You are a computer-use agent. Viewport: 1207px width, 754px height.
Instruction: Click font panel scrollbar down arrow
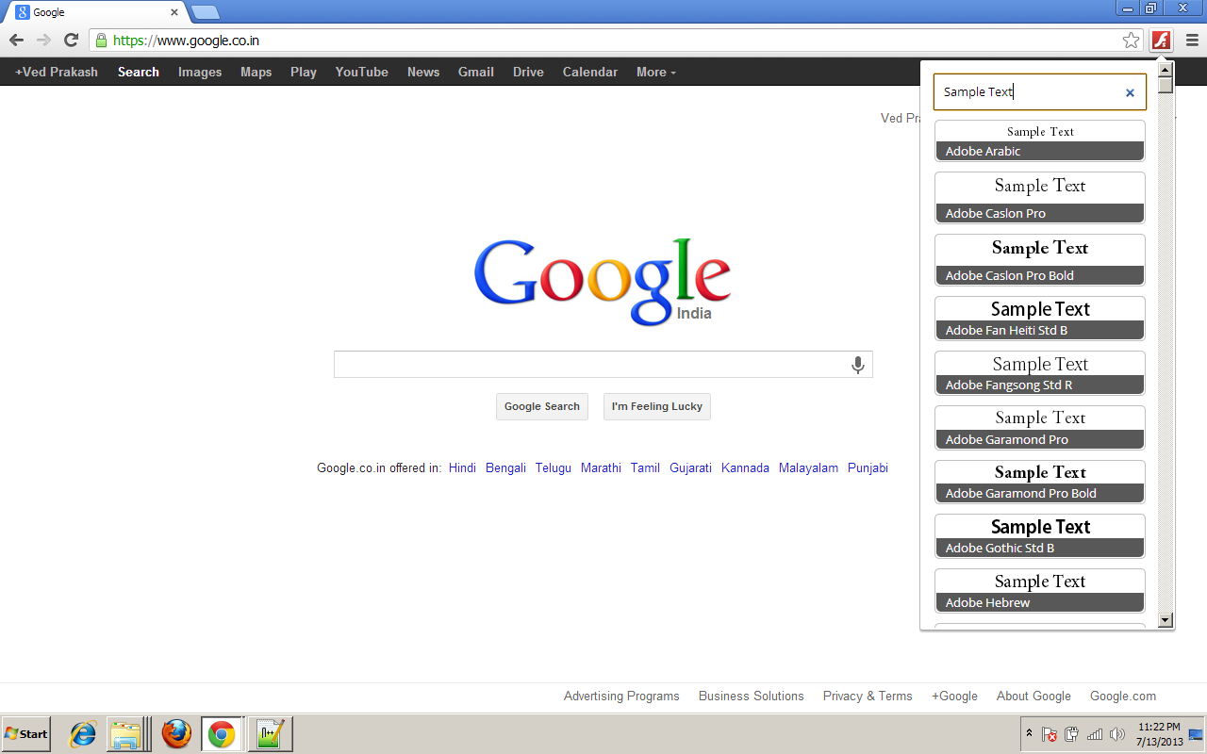tap(1166, 620)
